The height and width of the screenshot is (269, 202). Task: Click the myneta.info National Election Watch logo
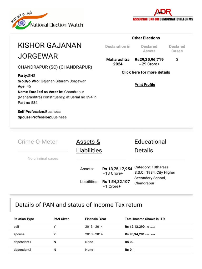(47, 19)
